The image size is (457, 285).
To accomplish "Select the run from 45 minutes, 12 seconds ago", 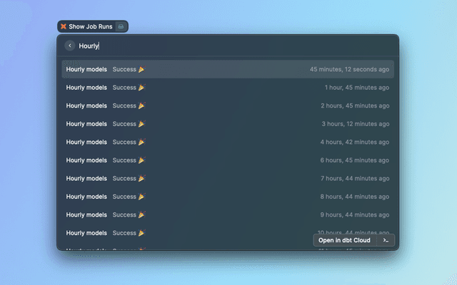I will point(228,69).
